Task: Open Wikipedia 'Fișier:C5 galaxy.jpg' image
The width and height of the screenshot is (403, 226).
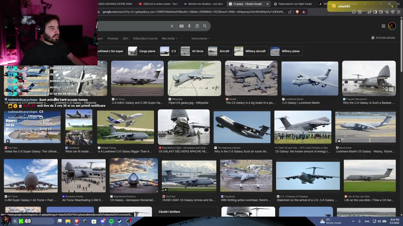Action: pyautogui.click(x=194, y=78)
